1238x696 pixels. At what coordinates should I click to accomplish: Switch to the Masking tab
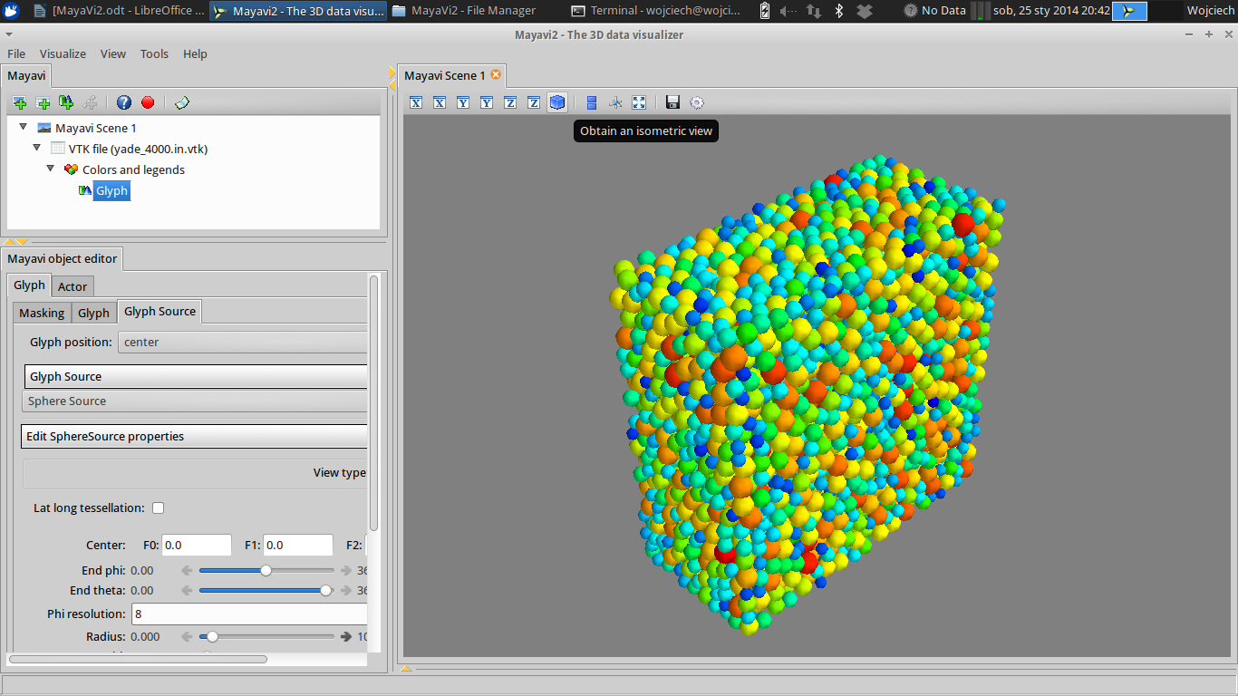click(42, 313)
